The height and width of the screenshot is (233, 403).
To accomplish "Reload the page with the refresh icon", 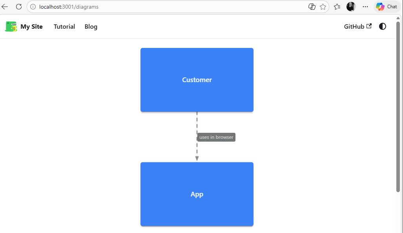I will tap(18, 7).
